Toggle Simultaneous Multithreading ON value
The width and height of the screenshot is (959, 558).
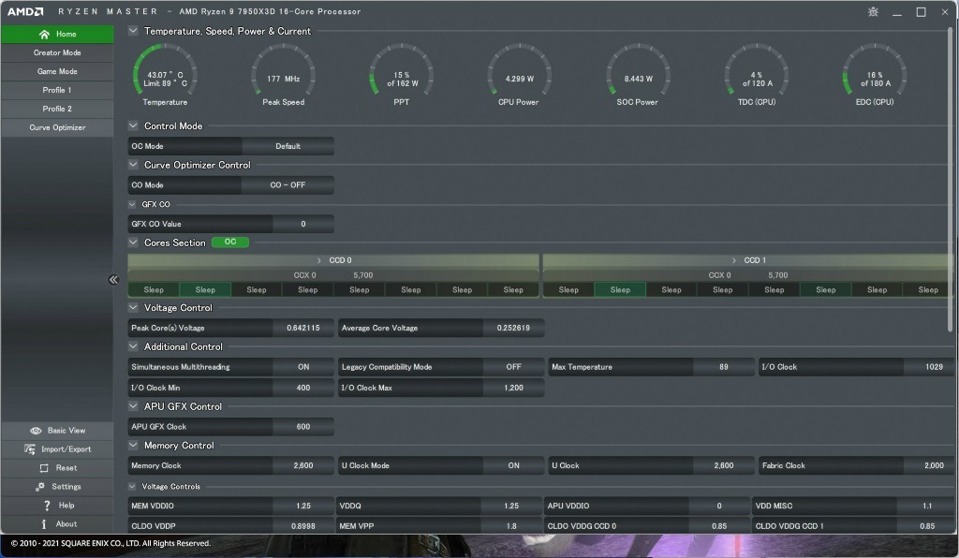tap(303, 367)
